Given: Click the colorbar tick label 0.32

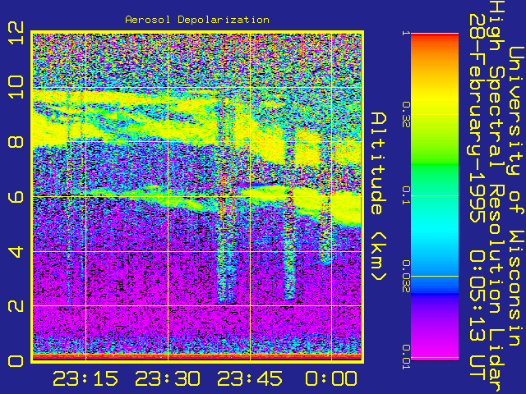Looking at the screenshot, I should 406,115.
